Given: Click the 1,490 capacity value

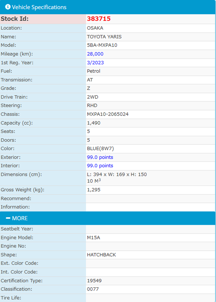Looking at the screenshot, I should click(x=94, y=123).
